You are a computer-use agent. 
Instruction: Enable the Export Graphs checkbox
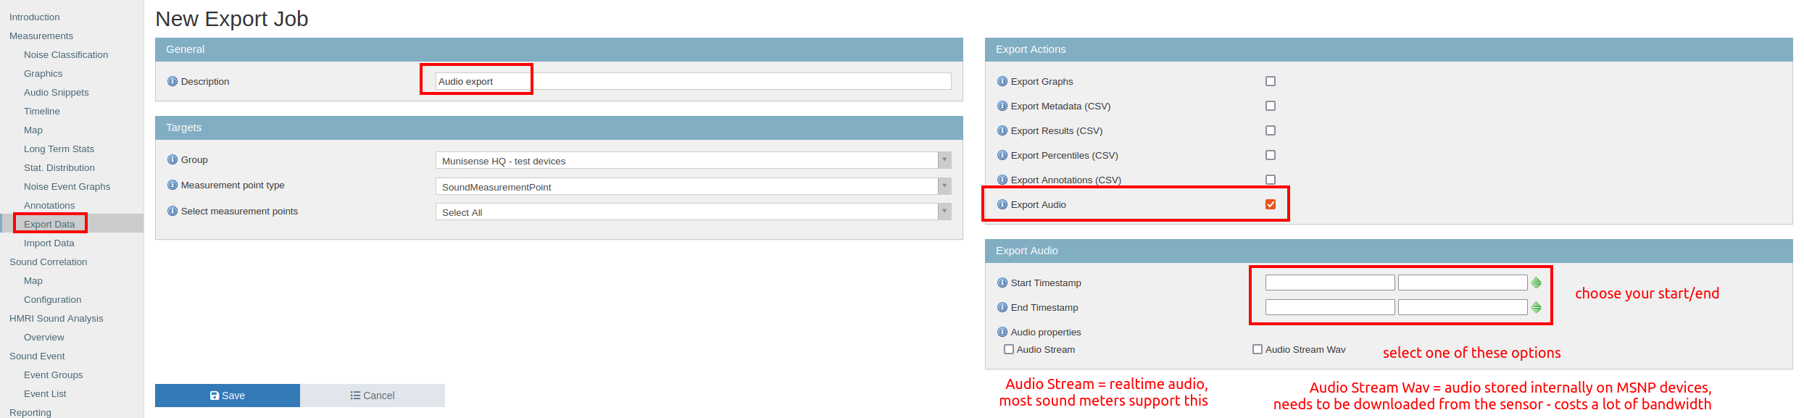click(x=1271, y=81)
